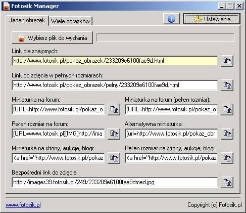
Task: Copy the 'Pełen rozmiar na forum' code
Action: click(x=114, y=134)
